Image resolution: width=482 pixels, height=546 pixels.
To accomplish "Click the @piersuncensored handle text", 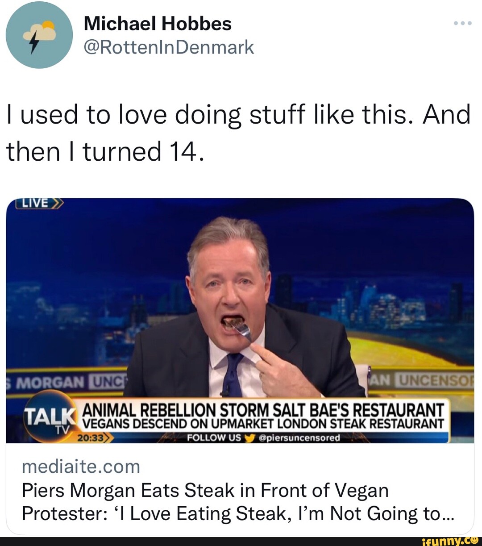I will pos(299,438).
